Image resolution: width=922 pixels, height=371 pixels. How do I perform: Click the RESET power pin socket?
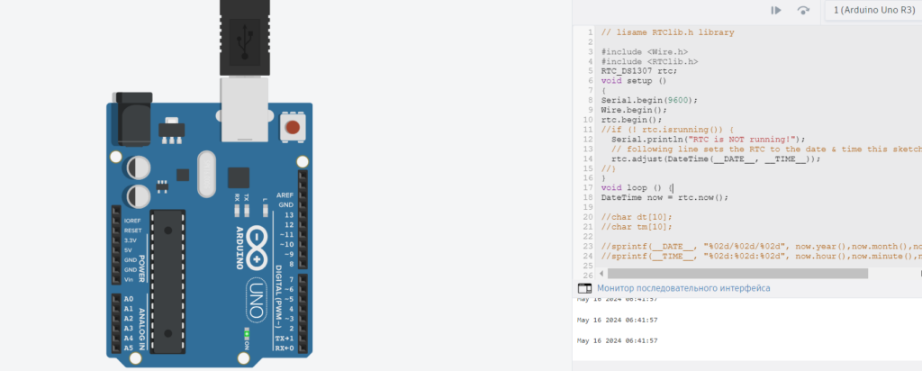(116, 231)
